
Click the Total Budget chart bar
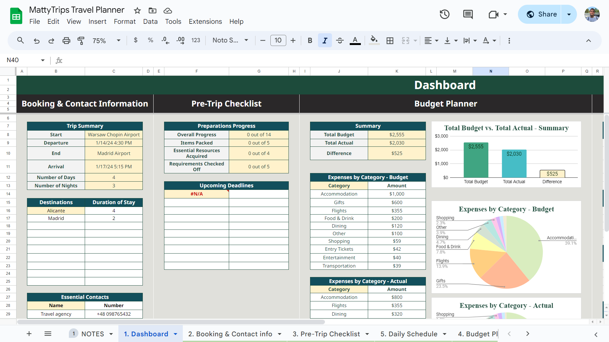(476, 160)
